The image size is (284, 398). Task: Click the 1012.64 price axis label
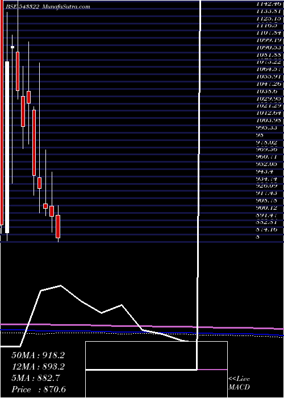coord(268,113)
